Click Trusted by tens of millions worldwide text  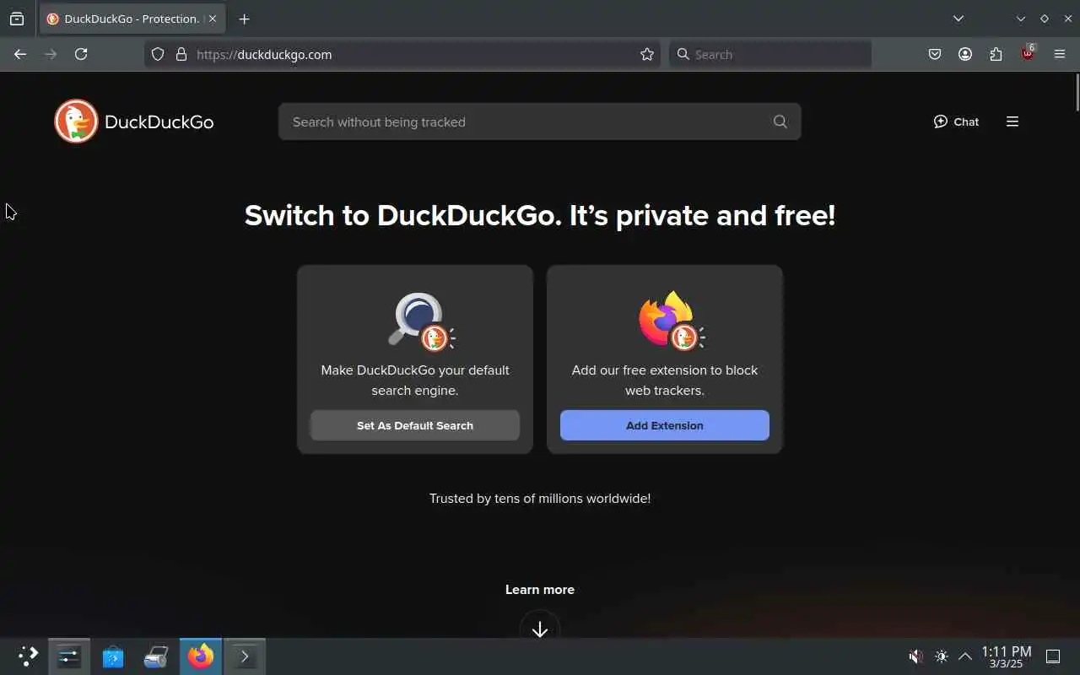point(540,499)
